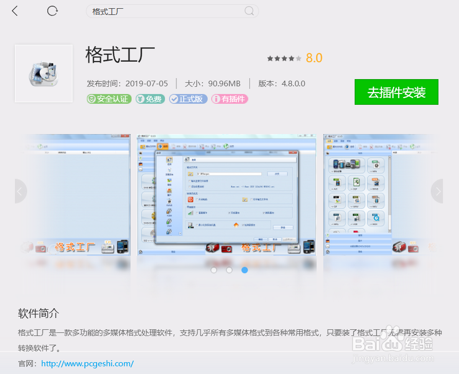This screenshot has height=374, width=459.
Task: Click the 软件简介 heading
Action: tap(39, 313)
